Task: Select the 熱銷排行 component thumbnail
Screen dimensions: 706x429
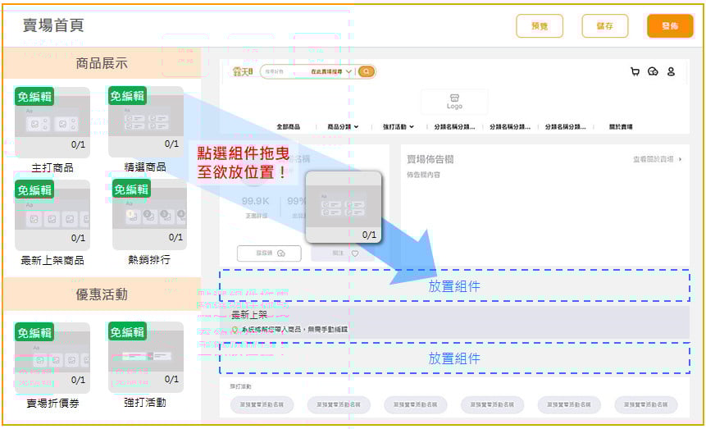Action: (x=149, y=215)
